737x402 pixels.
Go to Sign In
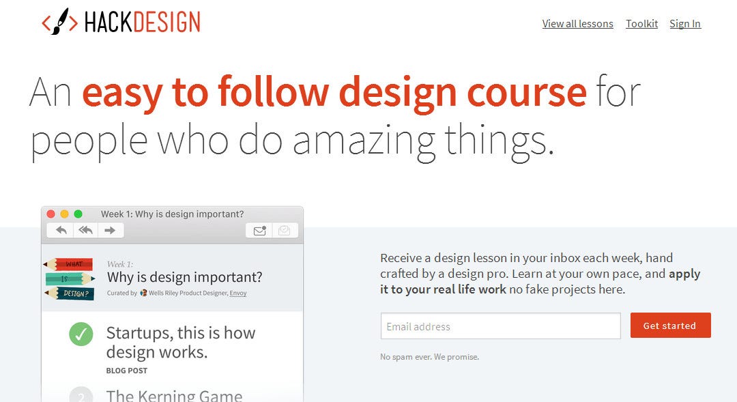[x=685, y=23]
